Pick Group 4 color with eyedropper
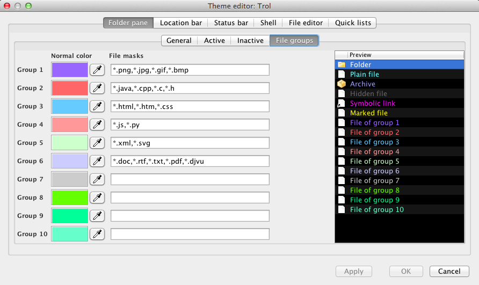Image resolution: width=479 pixels, height=285 pixels. [x=97, y=125]
